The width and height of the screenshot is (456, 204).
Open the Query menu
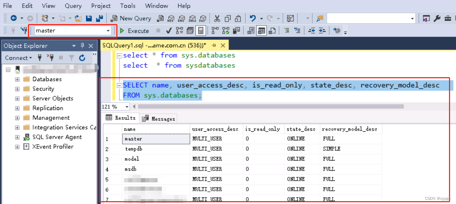pyautogui.click(x=73, y=6)
